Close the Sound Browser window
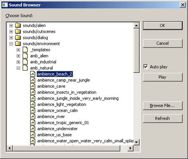 (183, 5)
